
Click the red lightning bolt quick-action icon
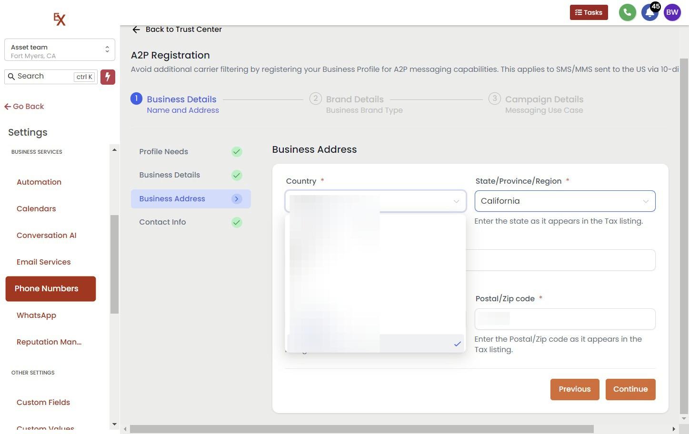pyautogui.click(x=108, y=77)
